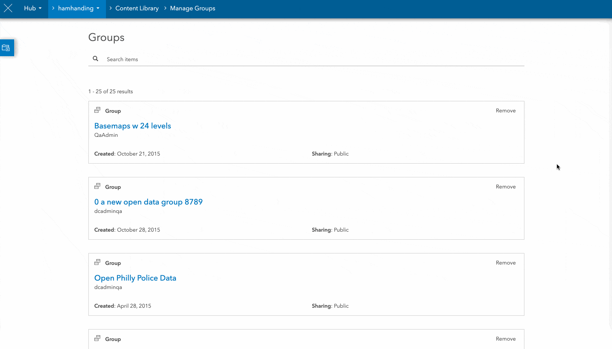Click the chevron before Manage Groups

pos(164,8)
